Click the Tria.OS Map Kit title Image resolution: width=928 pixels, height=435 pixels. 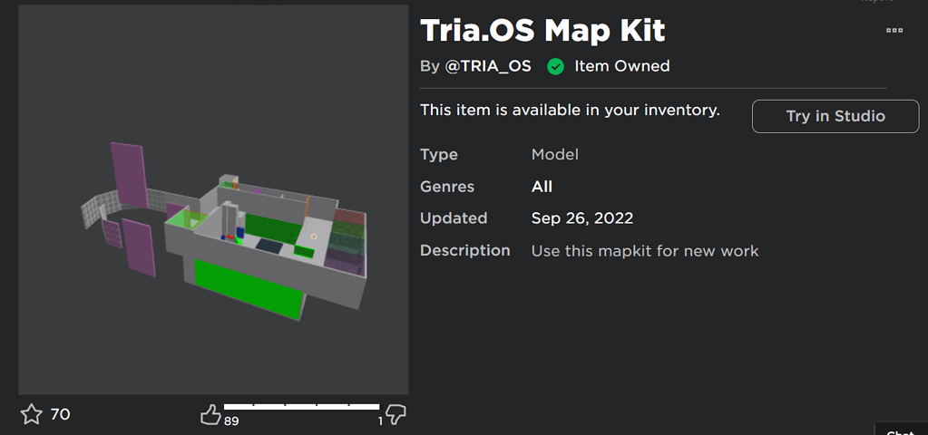tap(542, 30)
